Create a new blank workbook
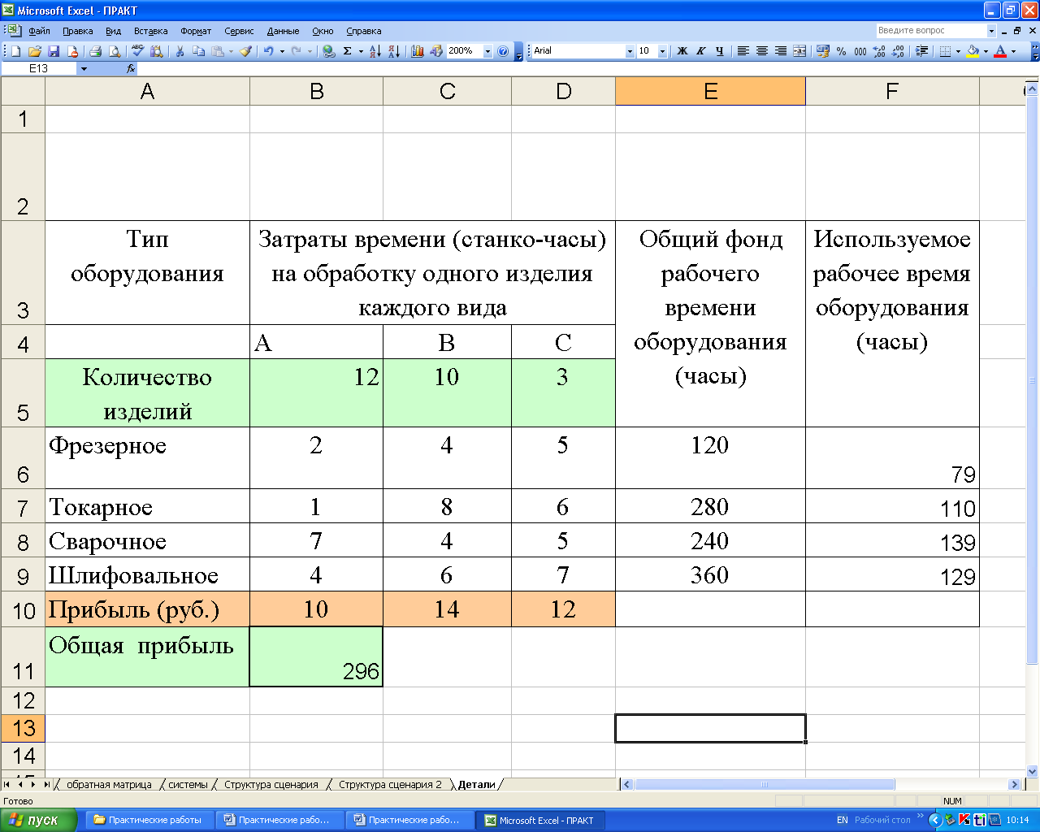The height and width of the screenshot is (832, 1040). click(x=15, y=51)
